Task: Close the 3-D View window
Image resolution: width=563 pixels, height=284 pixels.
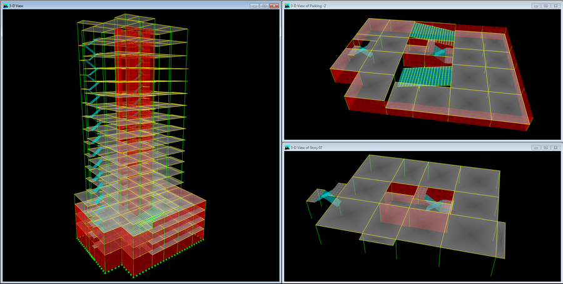Action: pos(275,6)
